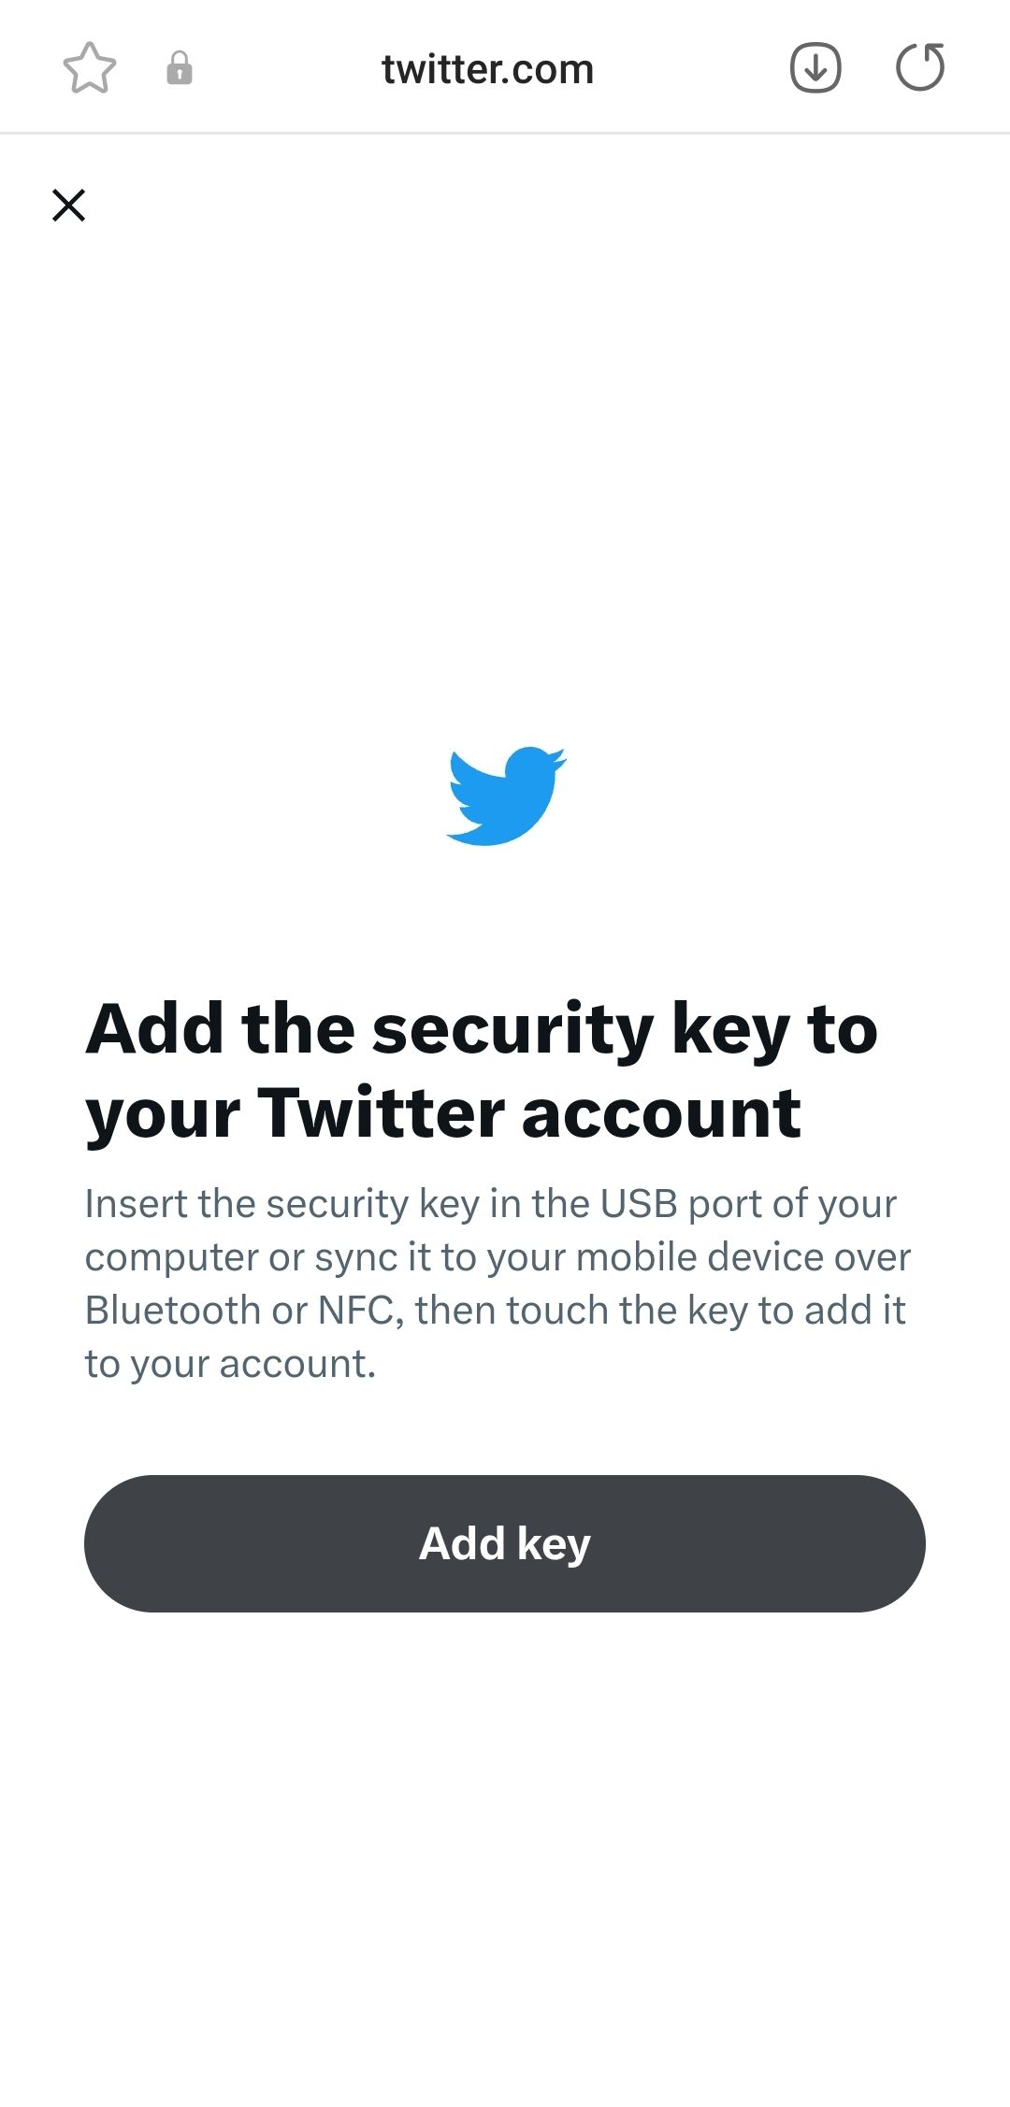Dismiss the Add security key screen
This screenshot has width=1010, height=2107.
(x=68, y=205)
